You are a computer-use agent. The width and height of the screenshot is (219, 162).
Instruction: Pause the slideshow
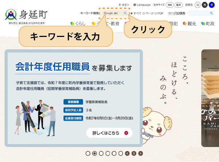(134, 154)
